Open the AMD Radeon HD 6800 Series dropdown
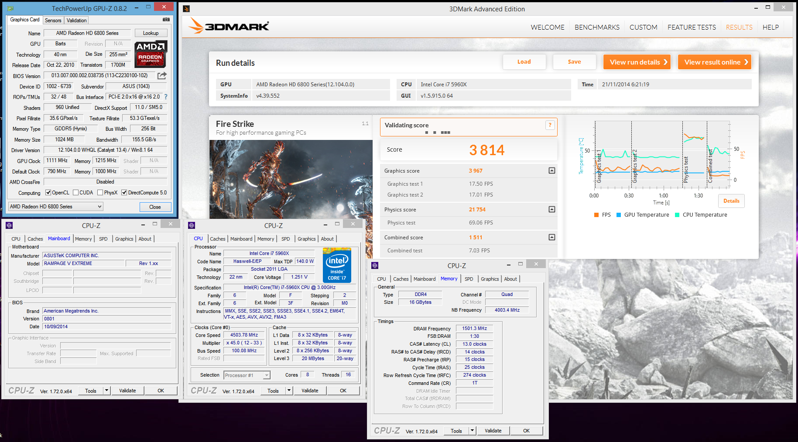 (56, 207)
